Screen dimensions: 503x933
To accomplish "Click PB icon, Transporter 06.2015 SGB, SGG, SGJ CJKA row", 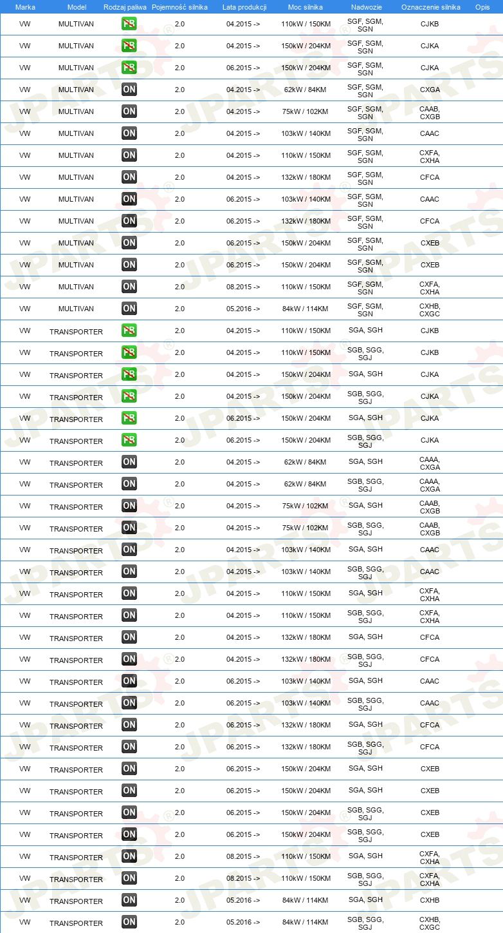I will 129,441.
